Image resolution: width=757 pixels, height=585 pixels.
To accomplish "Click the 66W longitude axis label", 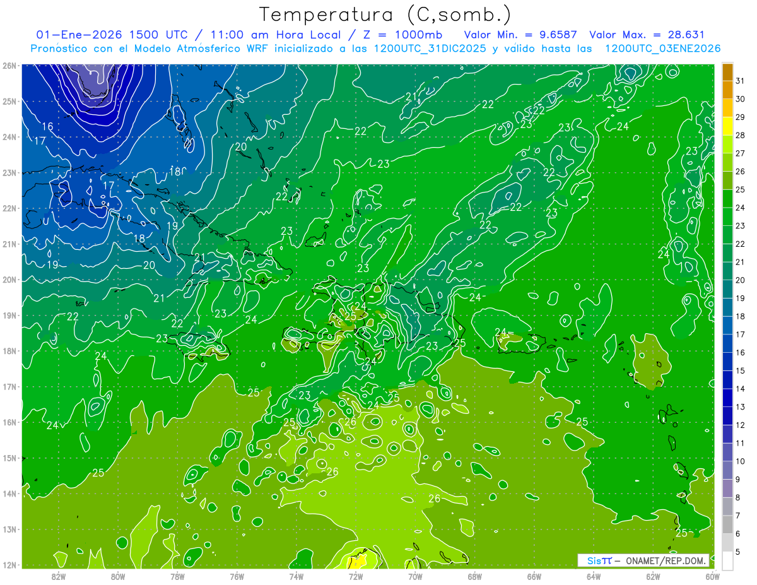I will pyautogui.click(x=534, y=576).
